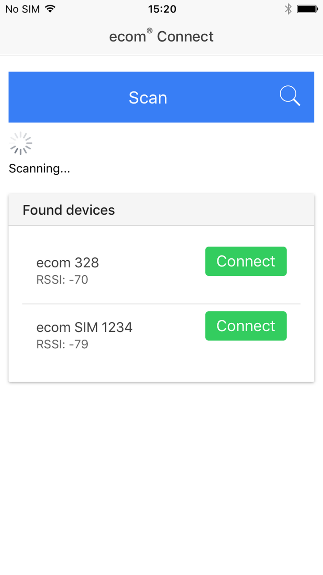Connect to ecom 328 device

[x=246, y=261]
